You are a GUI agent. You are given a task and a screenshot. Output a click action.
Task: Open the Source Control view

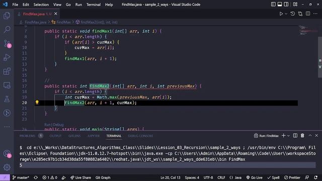tap(7, 44)
